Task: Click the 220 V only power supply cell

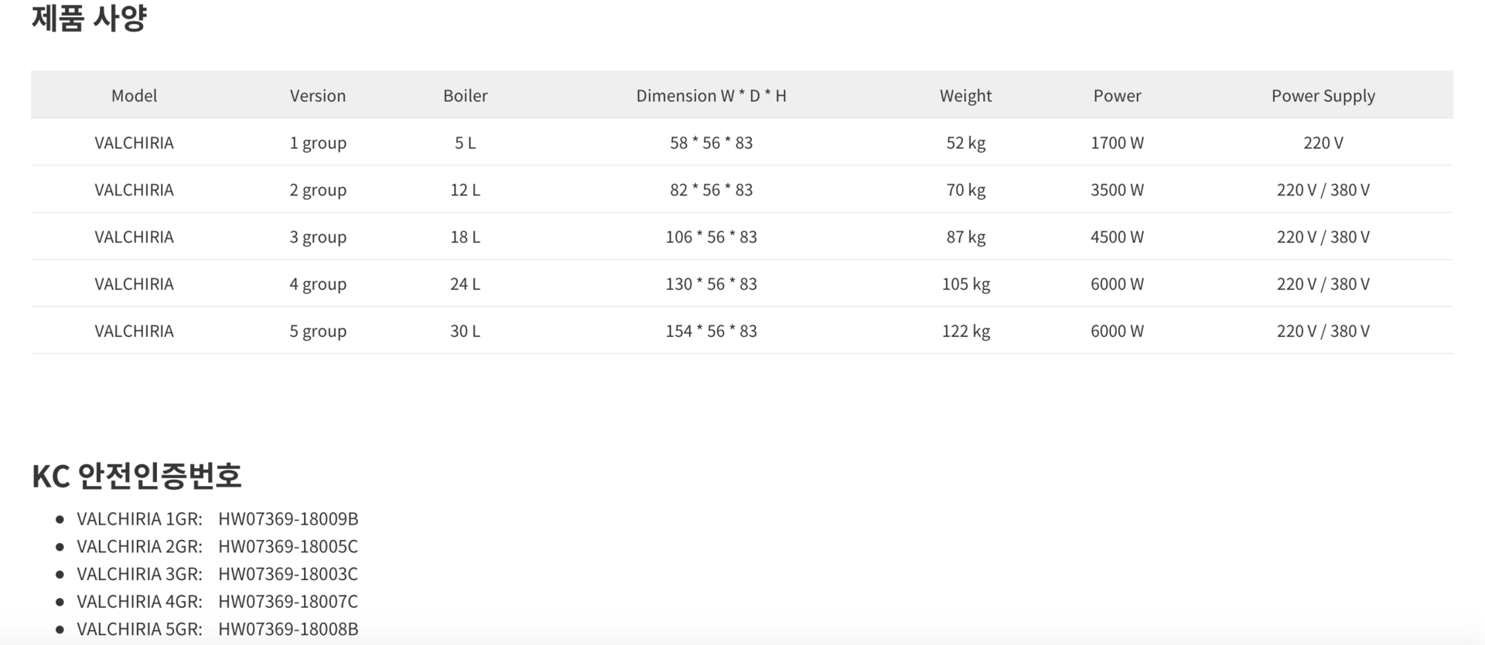Action: (x=1323, y=143)
